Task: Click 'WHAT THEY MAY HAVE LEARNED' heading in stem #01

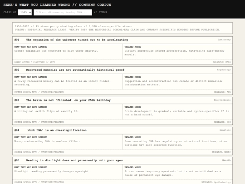Action: click(x=31, y=47)
